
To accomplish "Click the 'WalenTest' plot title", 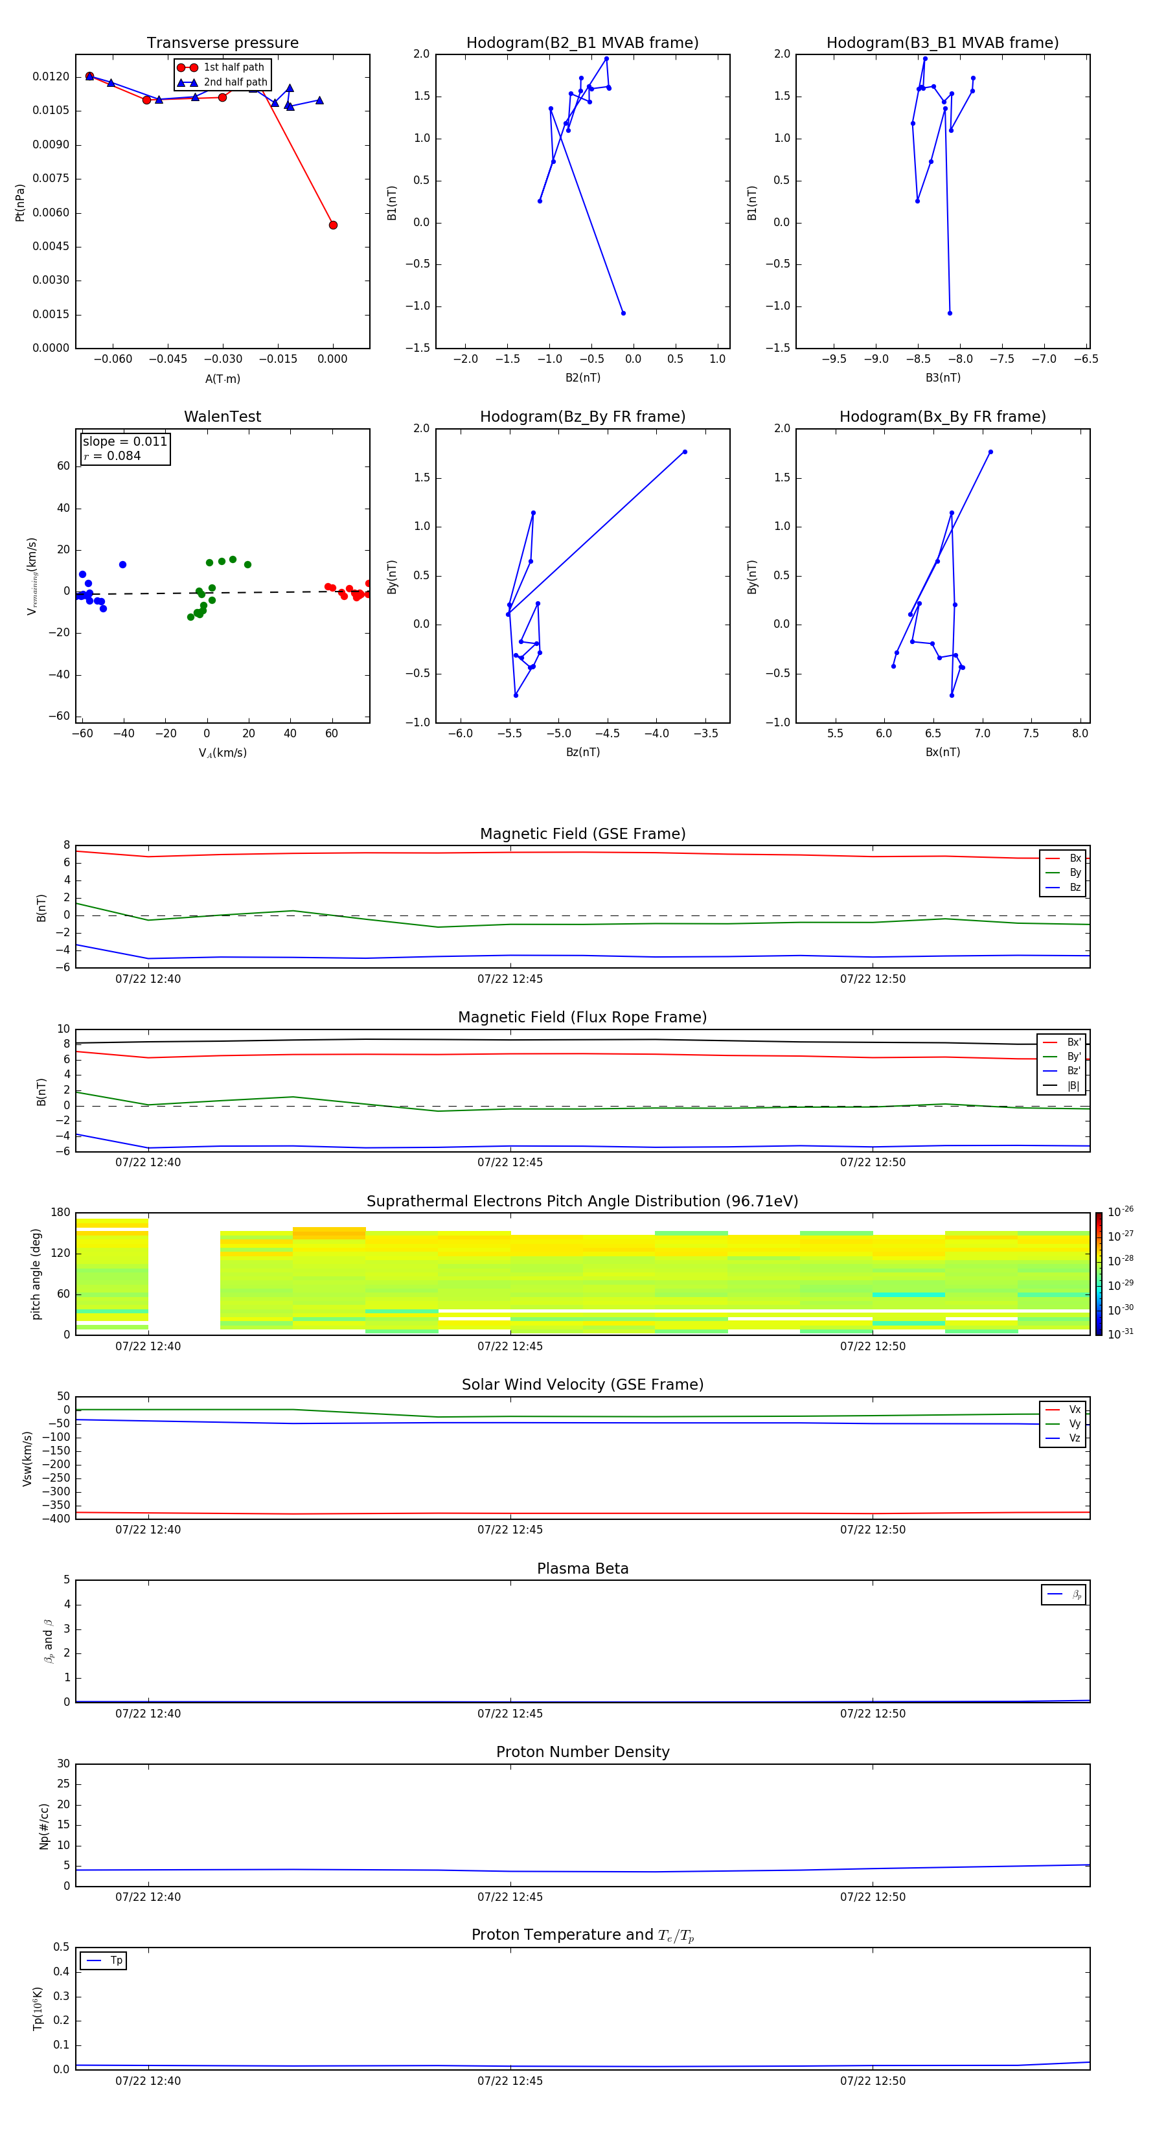I will click(x=222, y=417).
